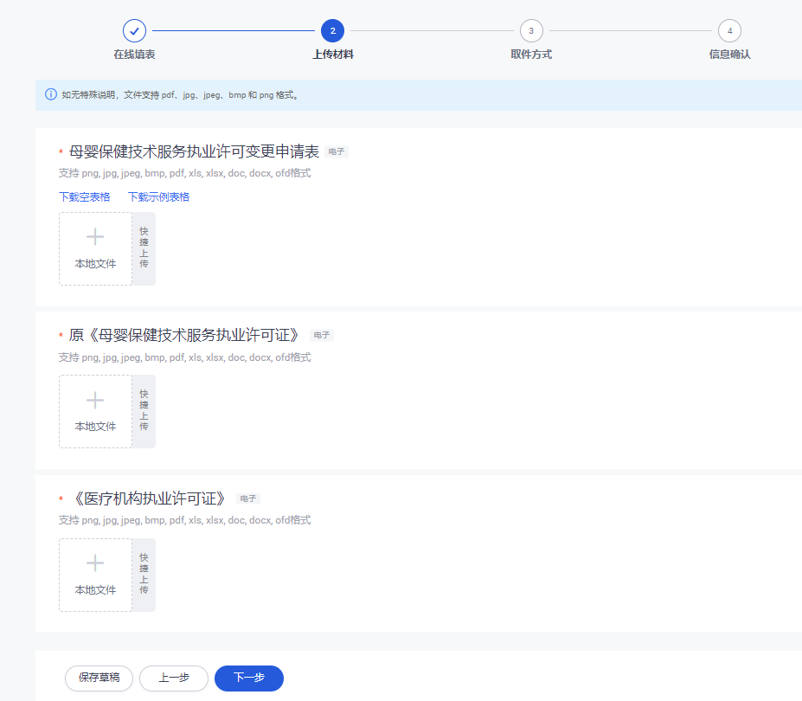This screenshot has height=701, width=802.
Task: Click 本地文件 label under 原《母婴保健技术服务执业许可证》
Action: click(x=96, y=427)
